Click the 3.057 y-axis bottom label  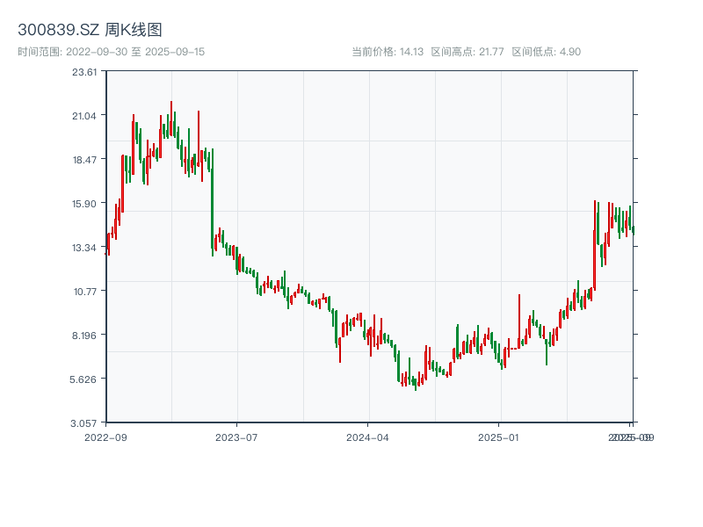point(84,422)
